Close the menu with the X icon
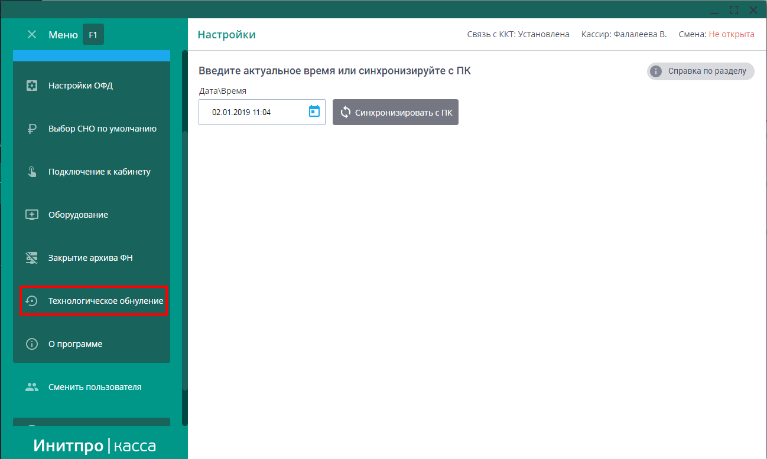Viewport: 767px width, 459px height. coord(32,35)
